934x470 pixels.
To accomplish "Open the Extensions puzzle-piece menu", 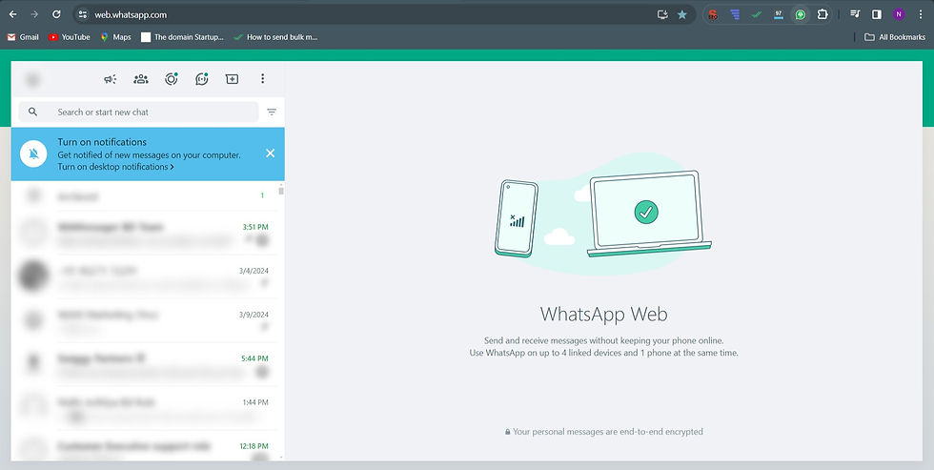I will coord(822,14).
